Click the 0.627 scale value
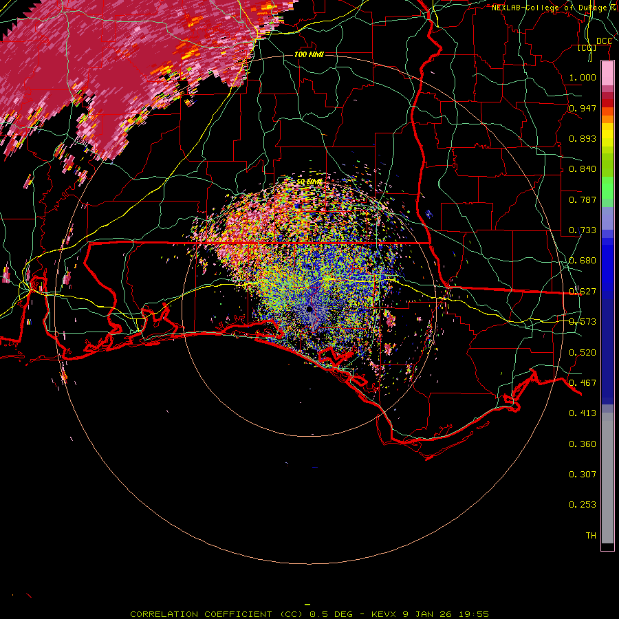The image size is (619, 619). (x=583, y=292)
